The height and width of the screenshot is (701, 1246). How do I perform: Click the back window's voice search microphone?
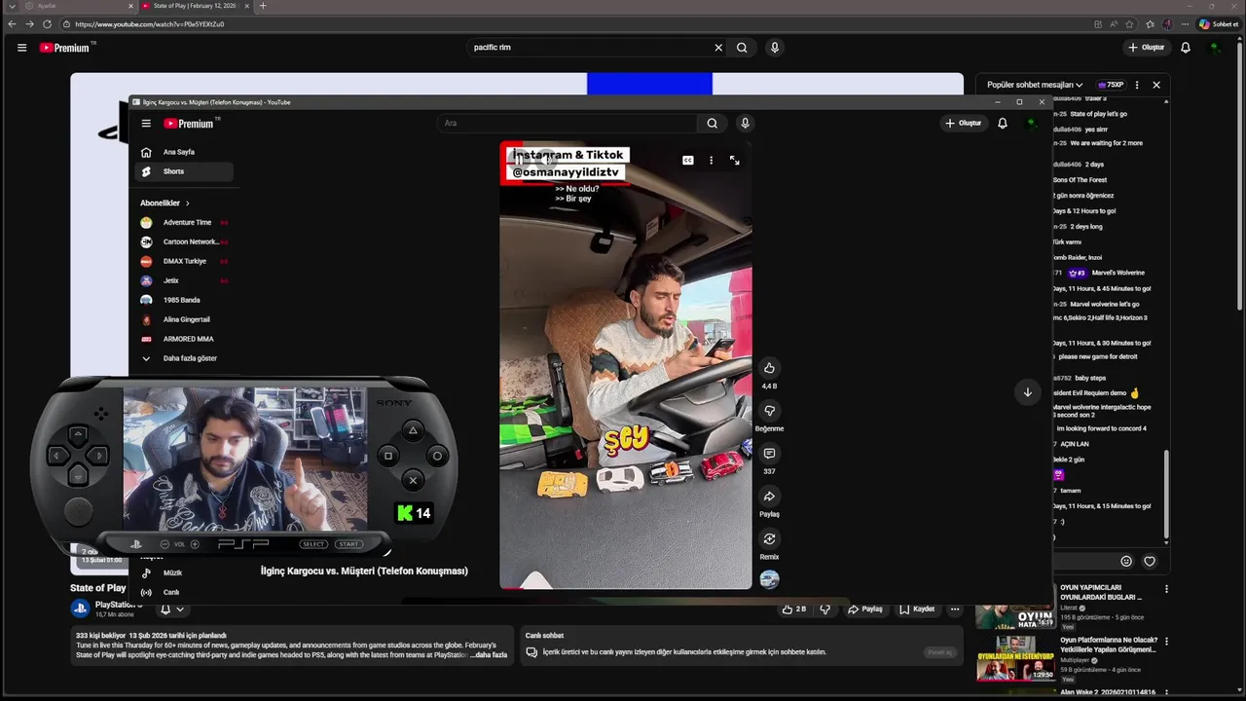click(x=775, y=47)
